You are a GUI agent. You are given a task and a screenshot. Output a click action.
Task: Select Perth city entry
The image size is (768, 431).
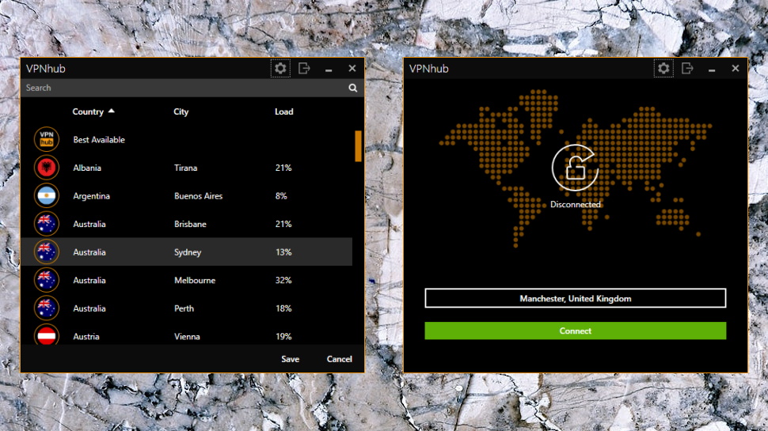184,308
